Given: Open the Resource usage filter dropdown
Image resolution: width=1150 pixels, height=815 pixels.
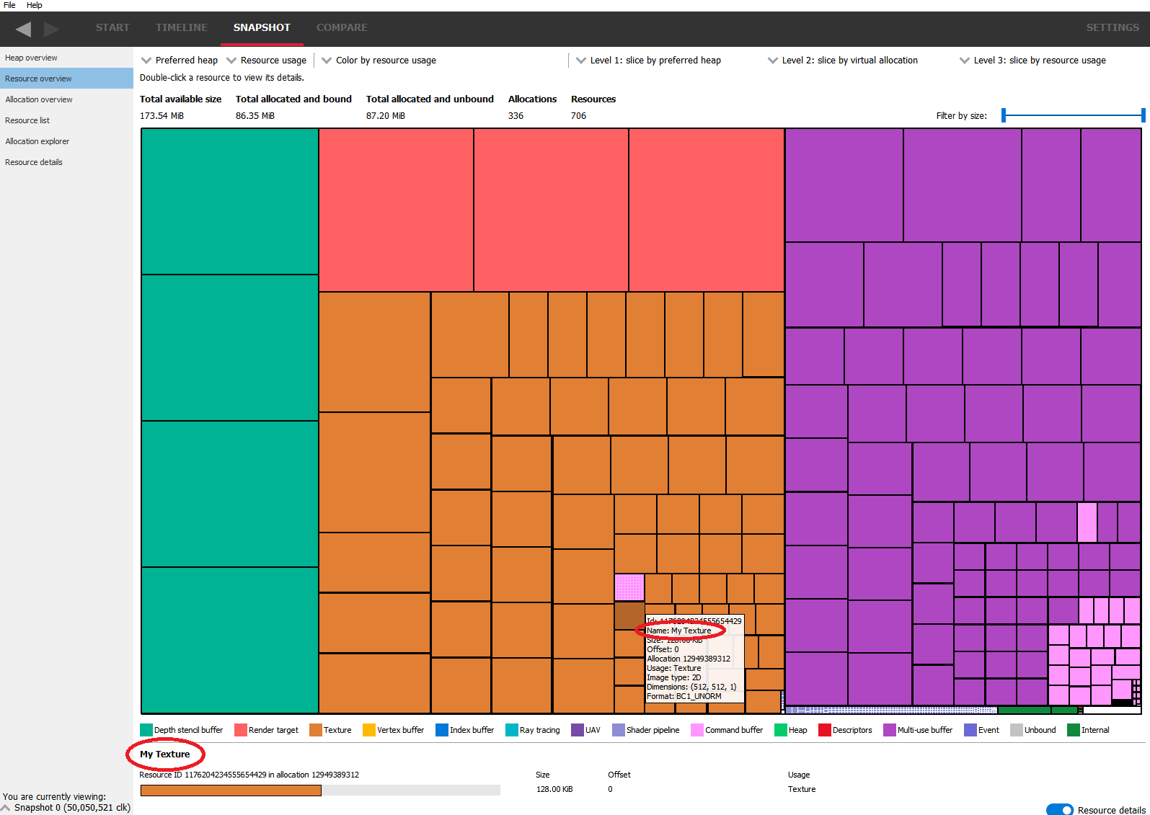Looking at the screenshot, I should pyautogui.click(x=266, y=61).
